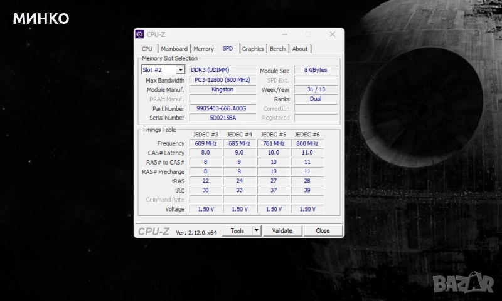
Task: Click the Validate button
Action: [x=282, y=230]
